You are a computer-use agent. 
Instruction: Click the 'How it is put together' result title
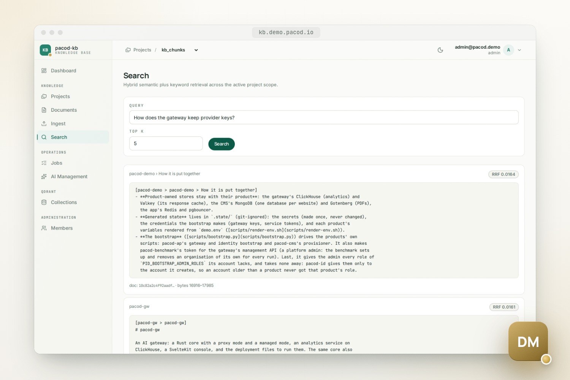179,174
